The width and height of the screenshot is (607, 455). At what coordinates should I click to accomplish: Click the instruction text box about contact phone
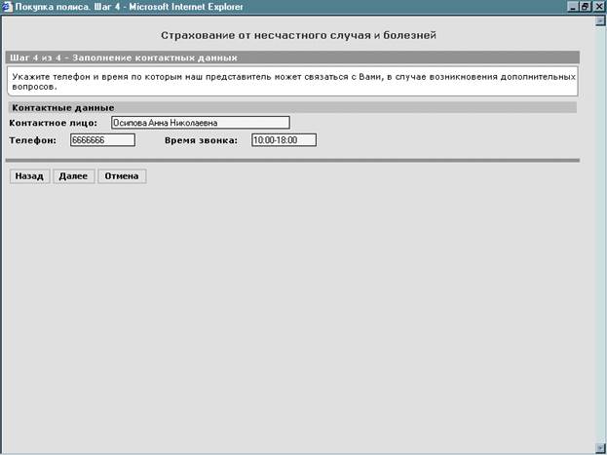coord(292,80)
